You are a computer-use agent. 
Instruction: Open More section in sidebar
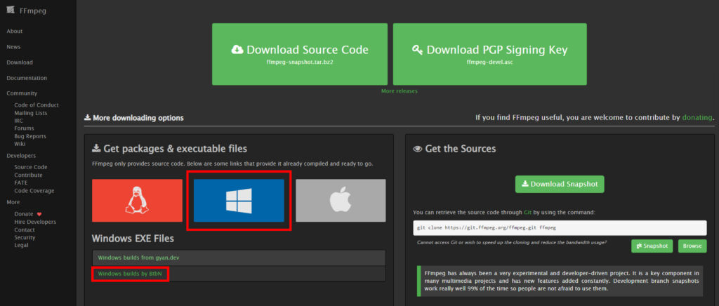click(x=13, y=202)
